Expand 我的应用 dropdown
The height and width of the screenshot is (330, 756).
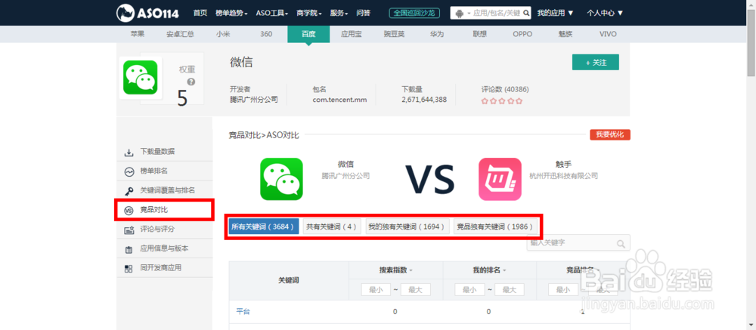point(556,13)
